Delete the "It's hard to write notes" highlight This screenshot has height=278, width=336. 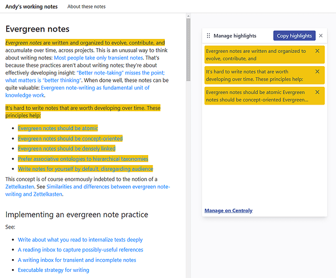click(318, 71)
